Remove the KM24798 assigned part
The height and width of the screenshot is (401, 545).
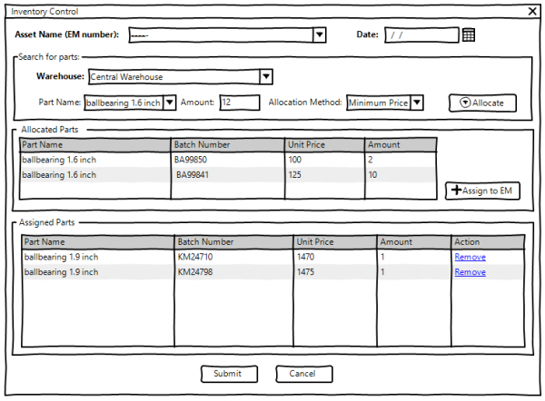(x=470, y=272)
